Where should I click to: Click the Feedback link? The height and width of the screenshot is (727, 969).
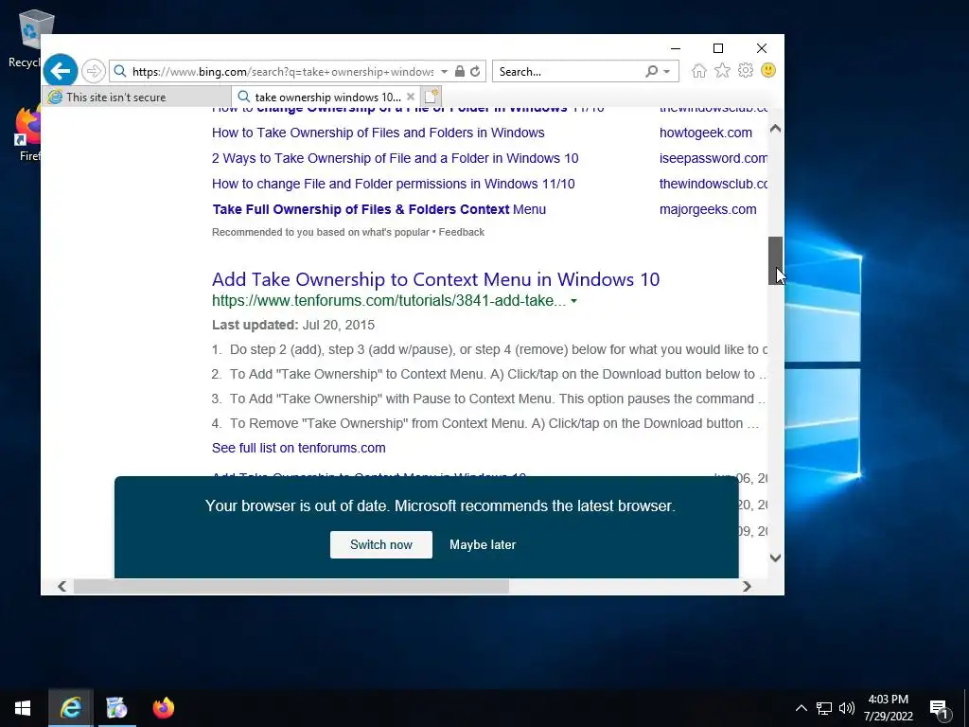point(462,232)
